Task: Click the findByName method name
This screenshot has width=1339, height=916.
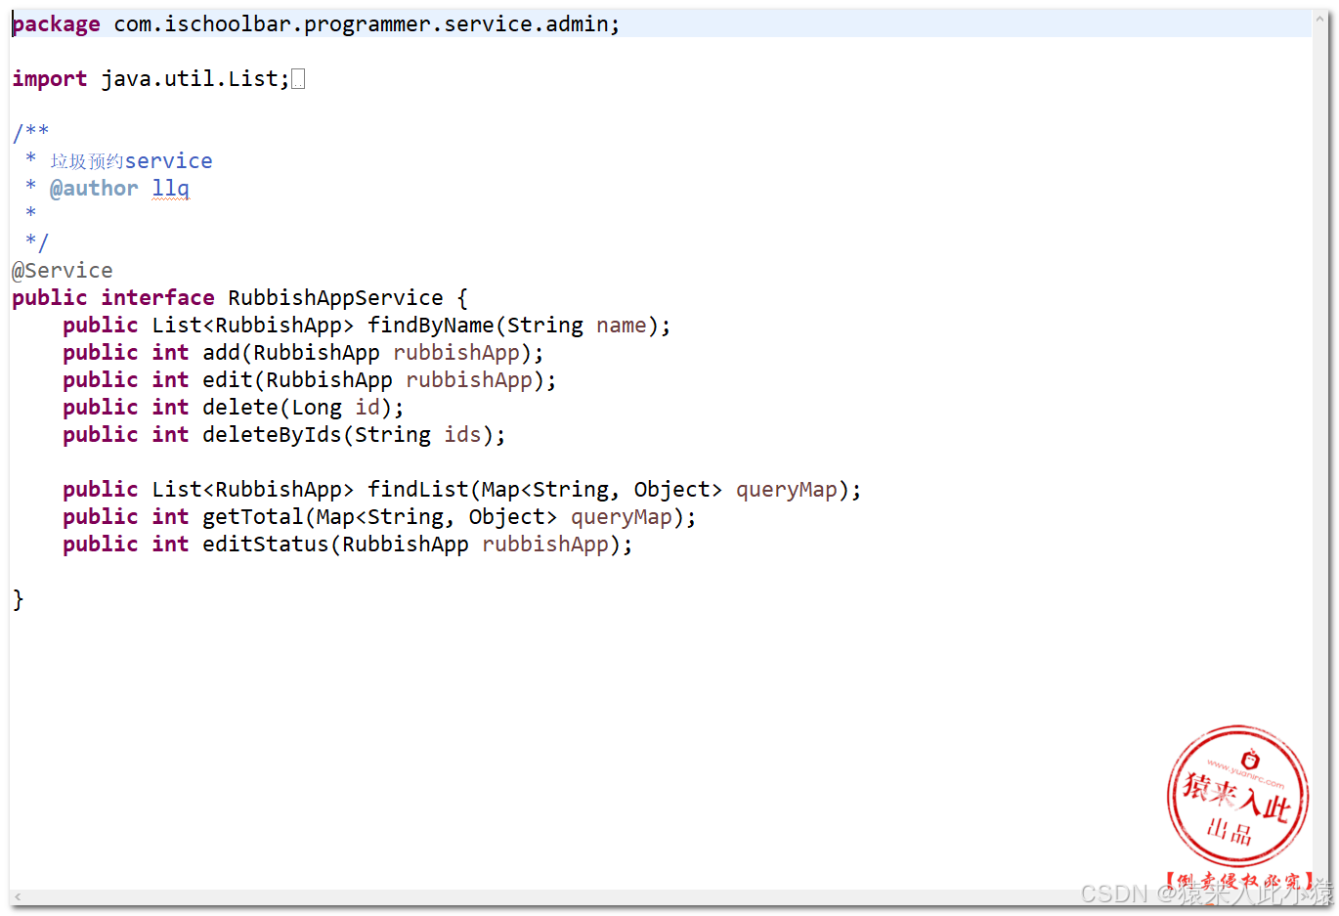Action: (431, 326)
